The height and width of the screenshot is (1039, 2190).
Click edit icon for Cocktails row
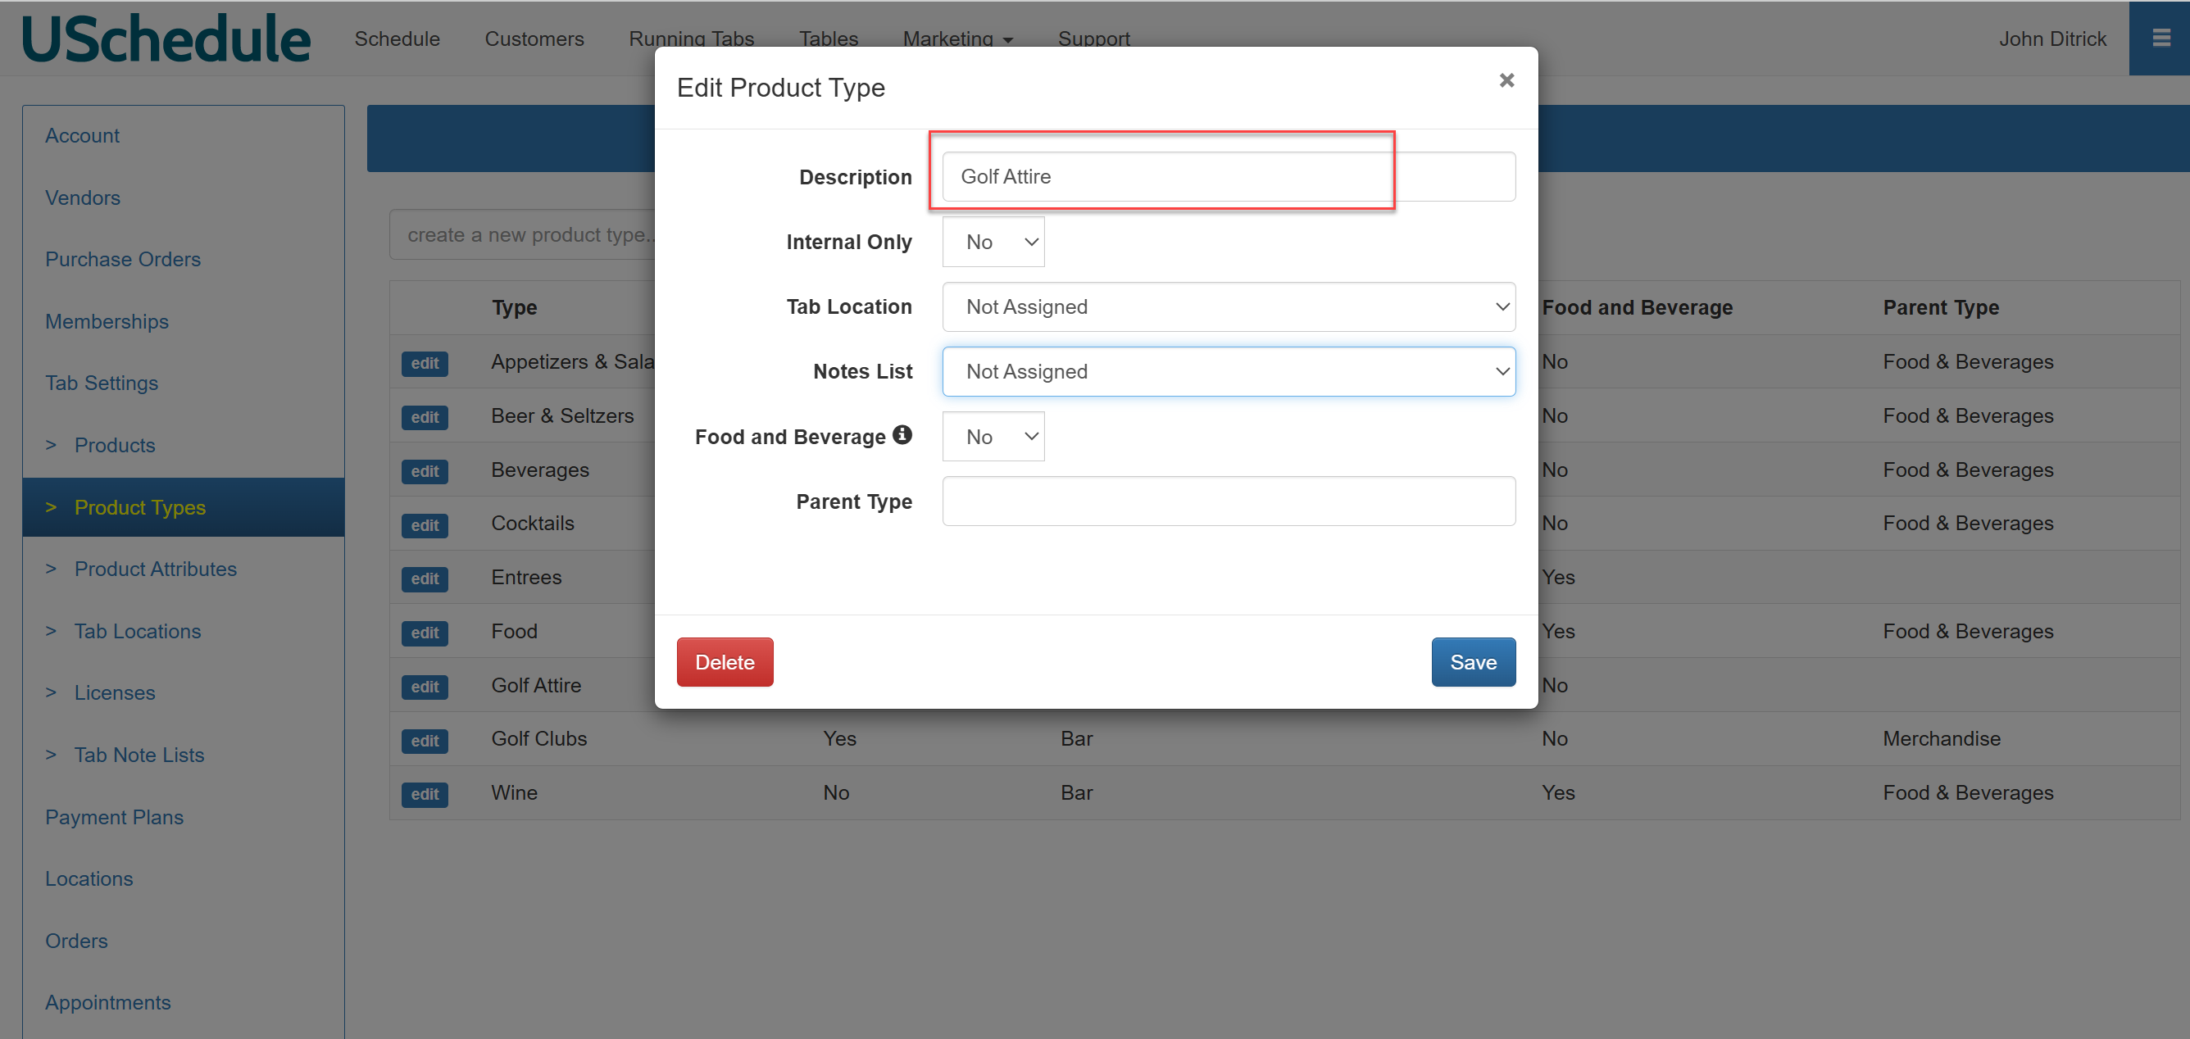(425, 524)
